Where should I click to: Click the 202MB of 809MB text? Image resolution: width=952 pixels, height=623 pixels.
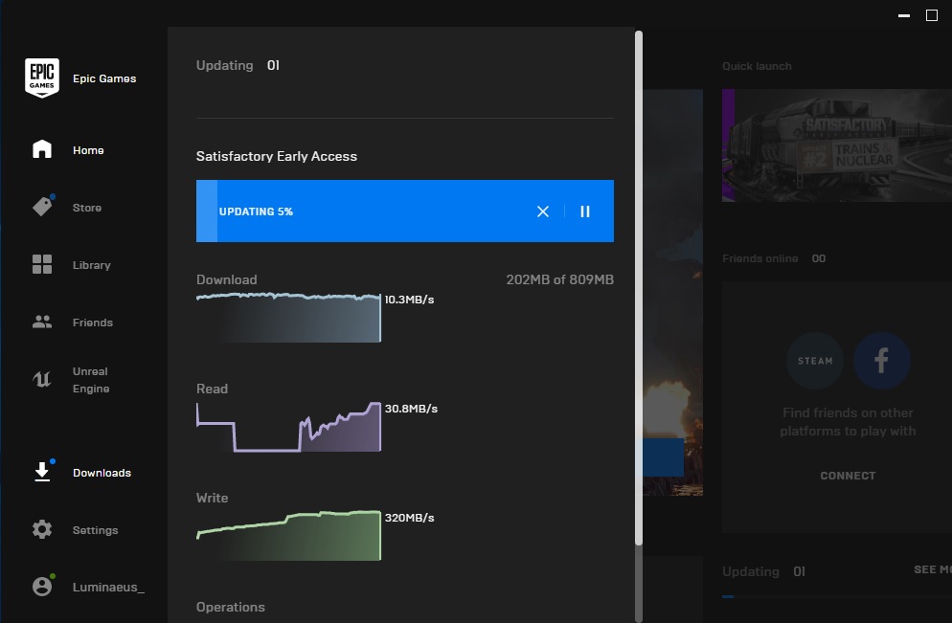[x=559, y=279]
